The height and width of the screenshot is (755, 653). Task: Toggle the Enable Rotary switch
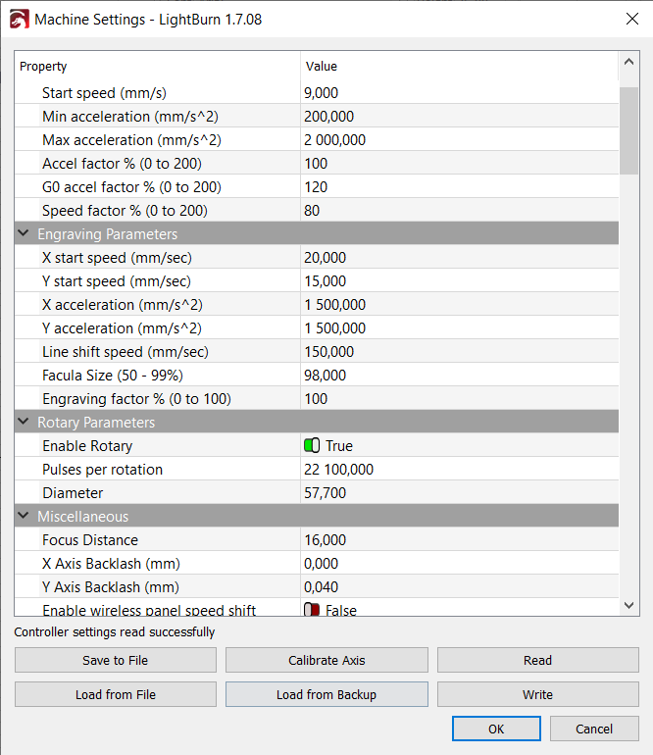tap(312, 445)
